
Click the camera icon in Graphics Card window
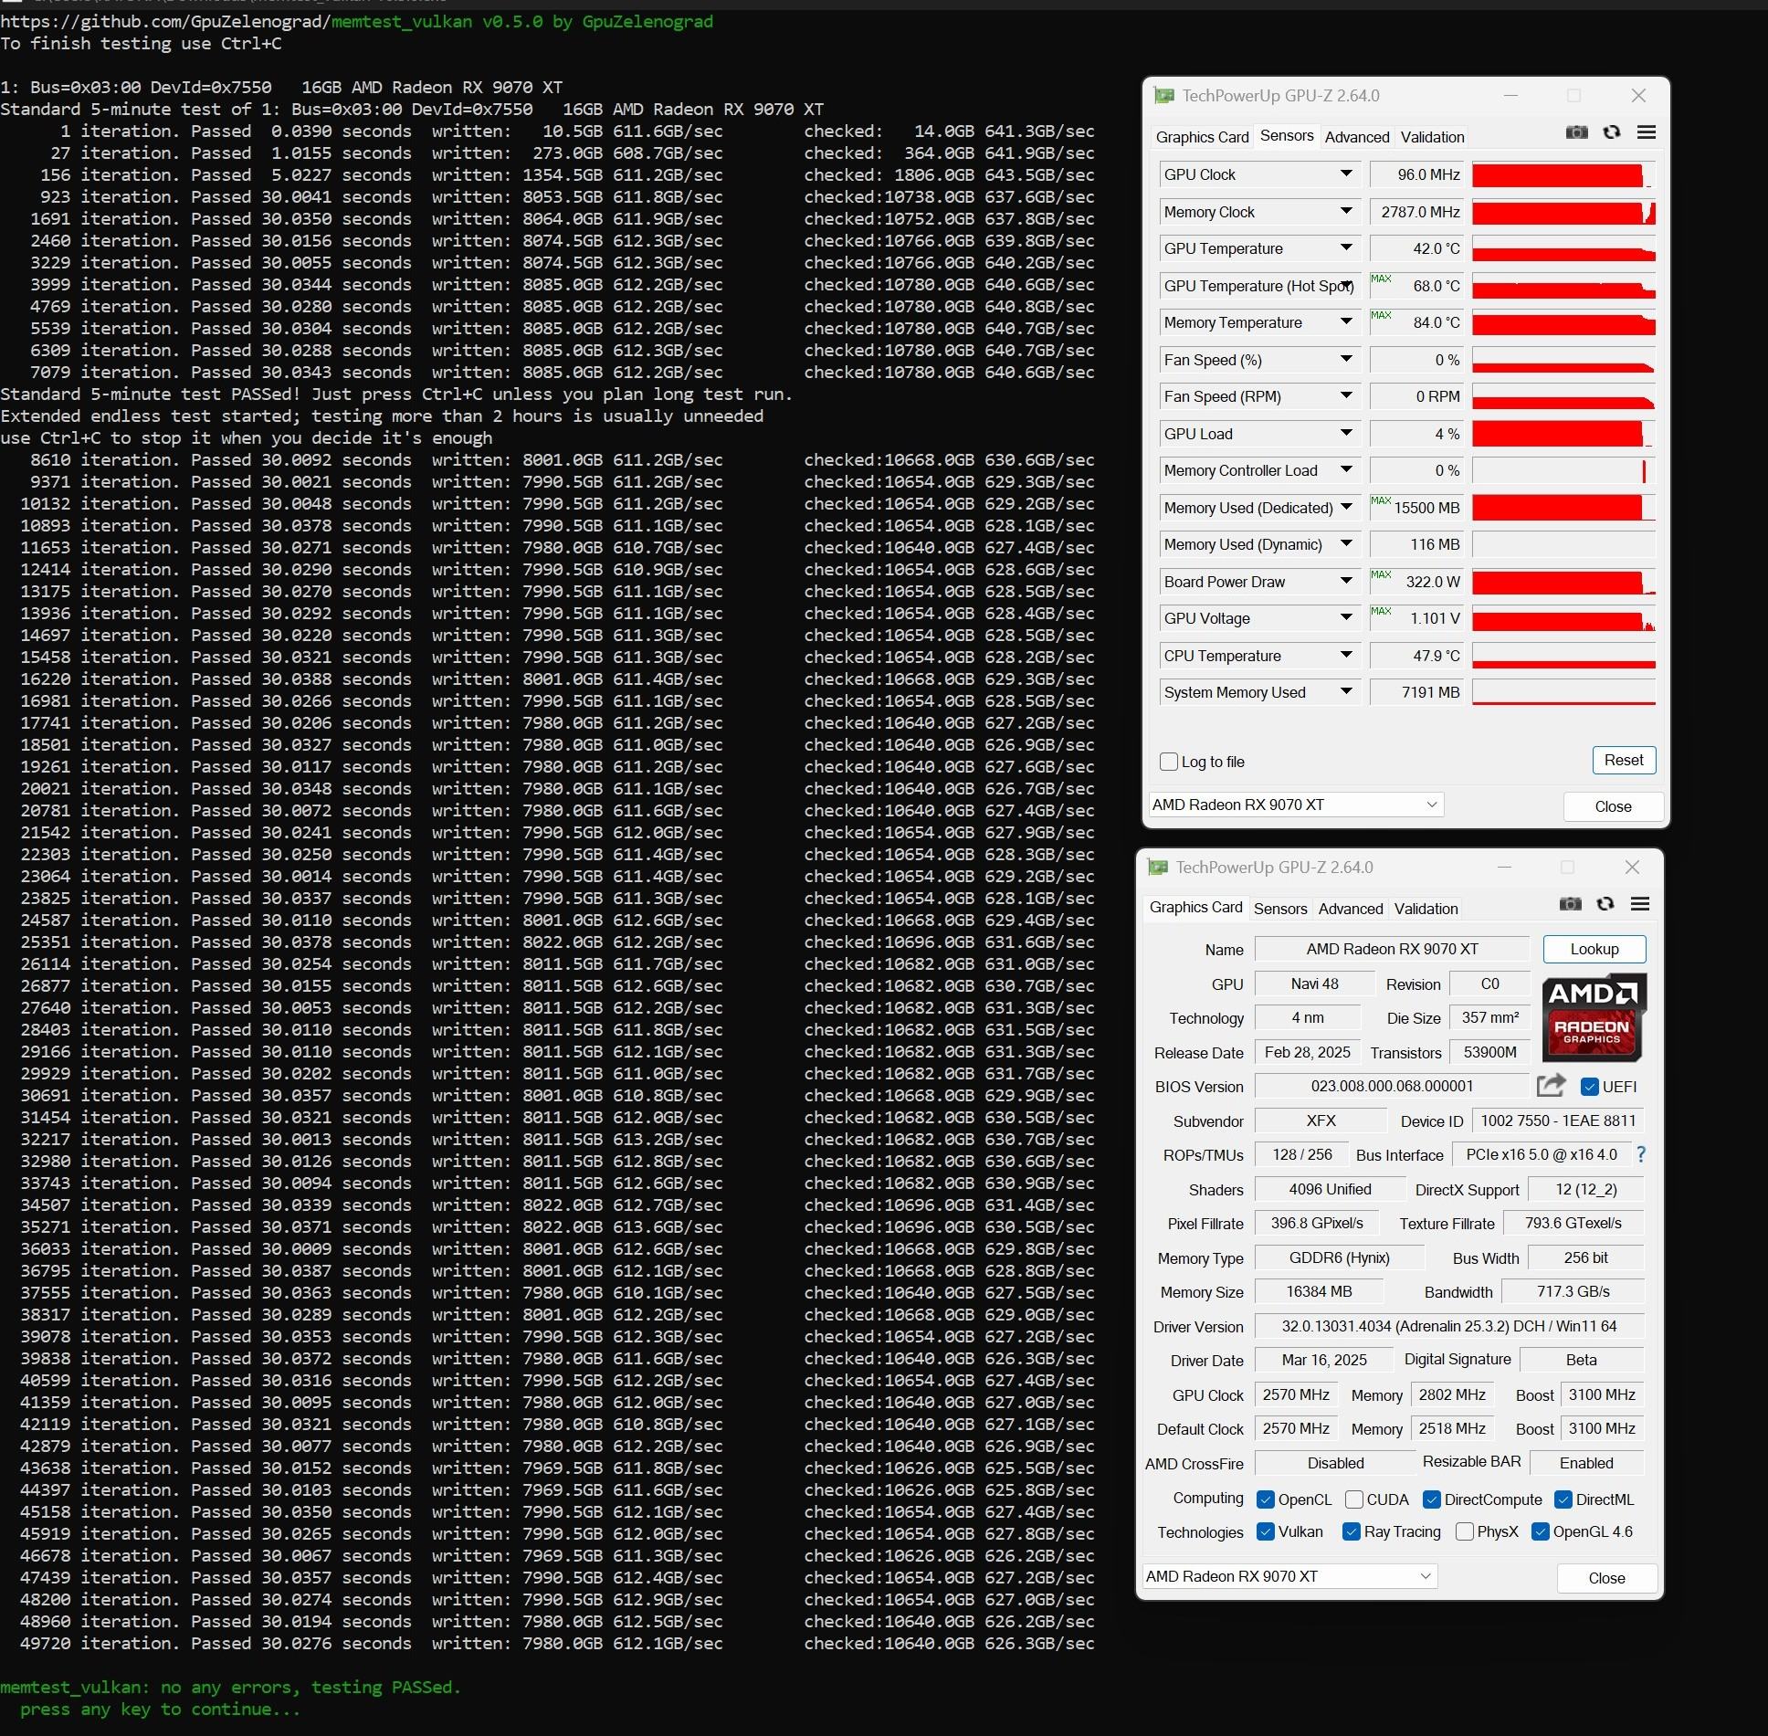(x=1570, y=904)
